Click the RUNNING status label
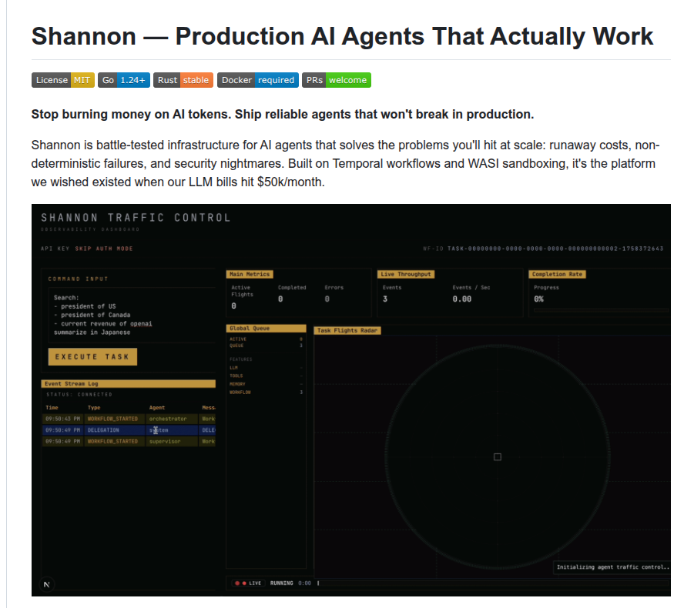The image size is (684, 608). 281,583
